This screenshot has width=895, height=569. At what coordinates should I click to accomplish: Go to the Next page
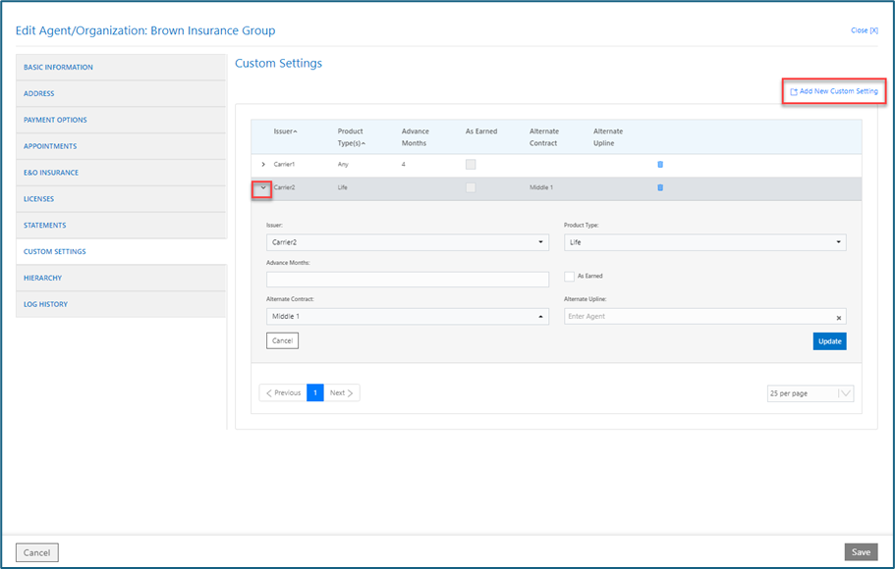point(341,392)
